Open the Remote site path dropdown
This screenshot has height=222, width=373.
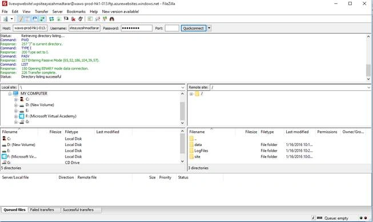369,87
